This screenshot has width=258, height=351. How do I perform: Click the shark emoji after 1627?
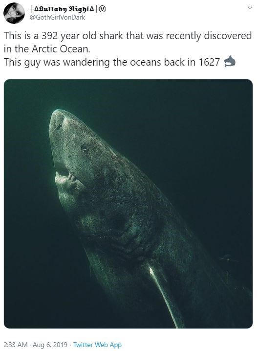(229, 61)
